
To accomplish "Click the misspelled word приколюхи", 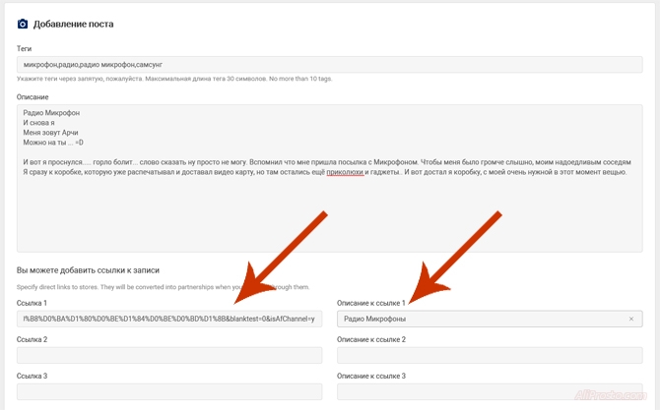I will click(346, 173).
